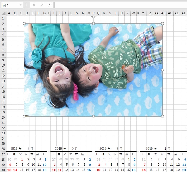The height and width of the screenshot is (172, 187).
Task: Select the inserted photo of two children
Action: 93,70
